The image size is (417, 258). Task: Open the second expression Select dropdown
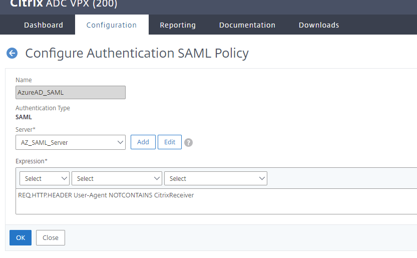[x=117, y=178]
